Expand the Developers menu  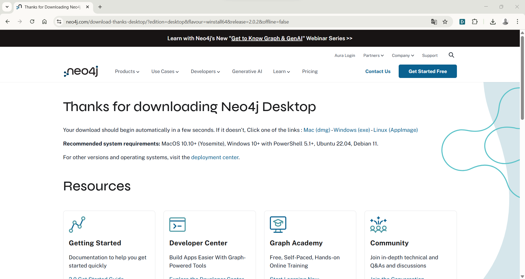(x=205, y=71)
